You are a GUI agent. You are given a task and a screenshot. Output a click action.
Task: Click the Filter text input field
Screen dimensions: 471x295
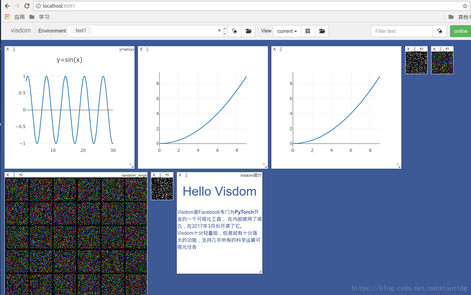402,31
